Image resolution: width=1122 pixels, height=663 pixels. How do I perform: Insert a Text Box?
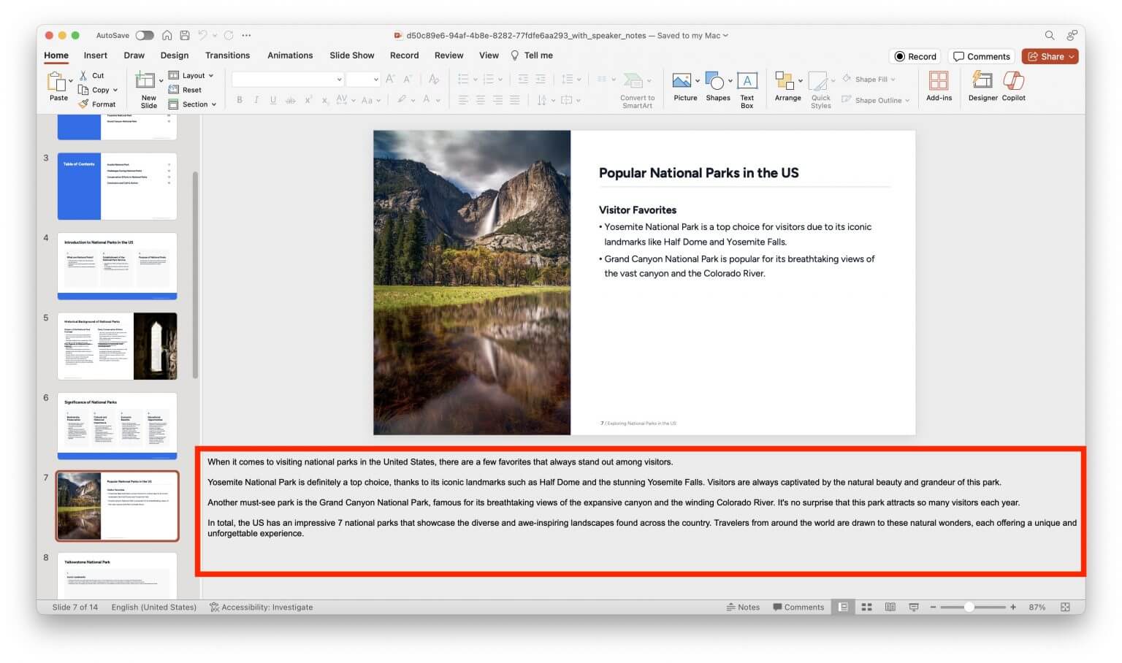pyautogui.click(x=747, y=86)
